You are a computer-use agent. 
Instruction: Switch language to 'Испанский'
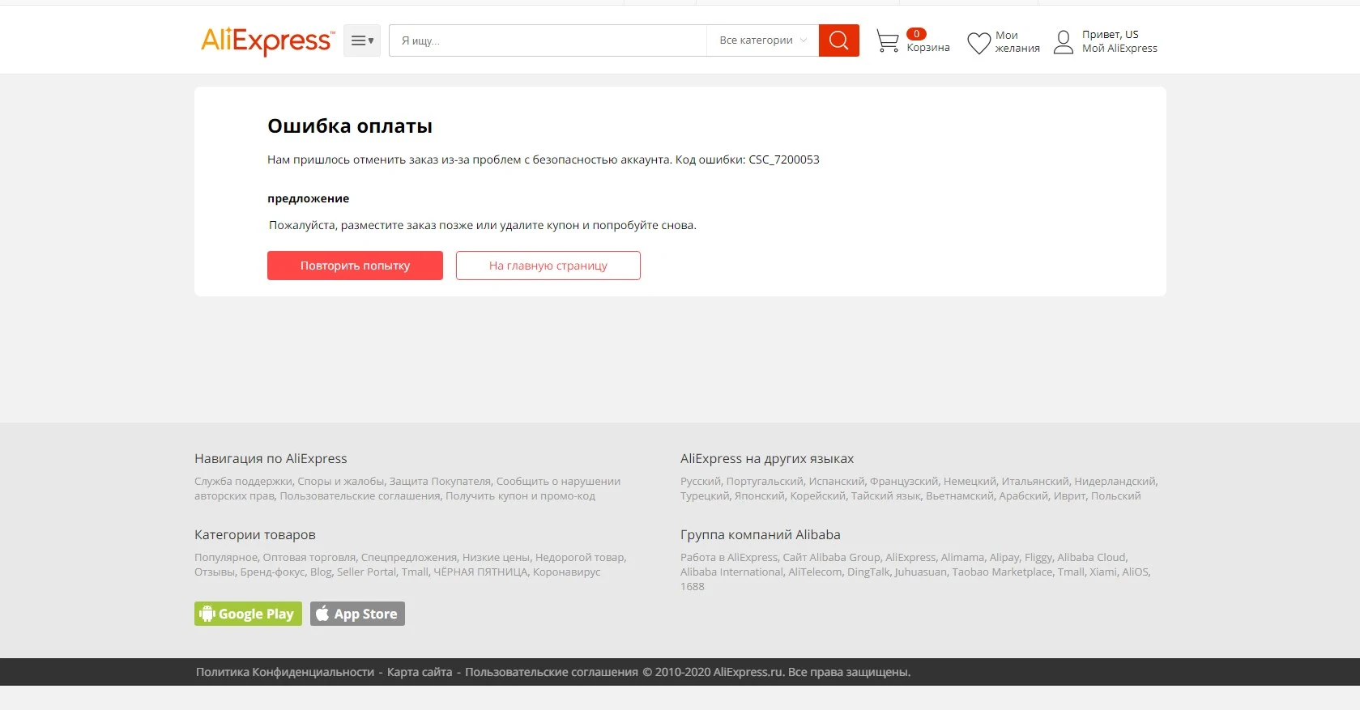coord(837,482)
